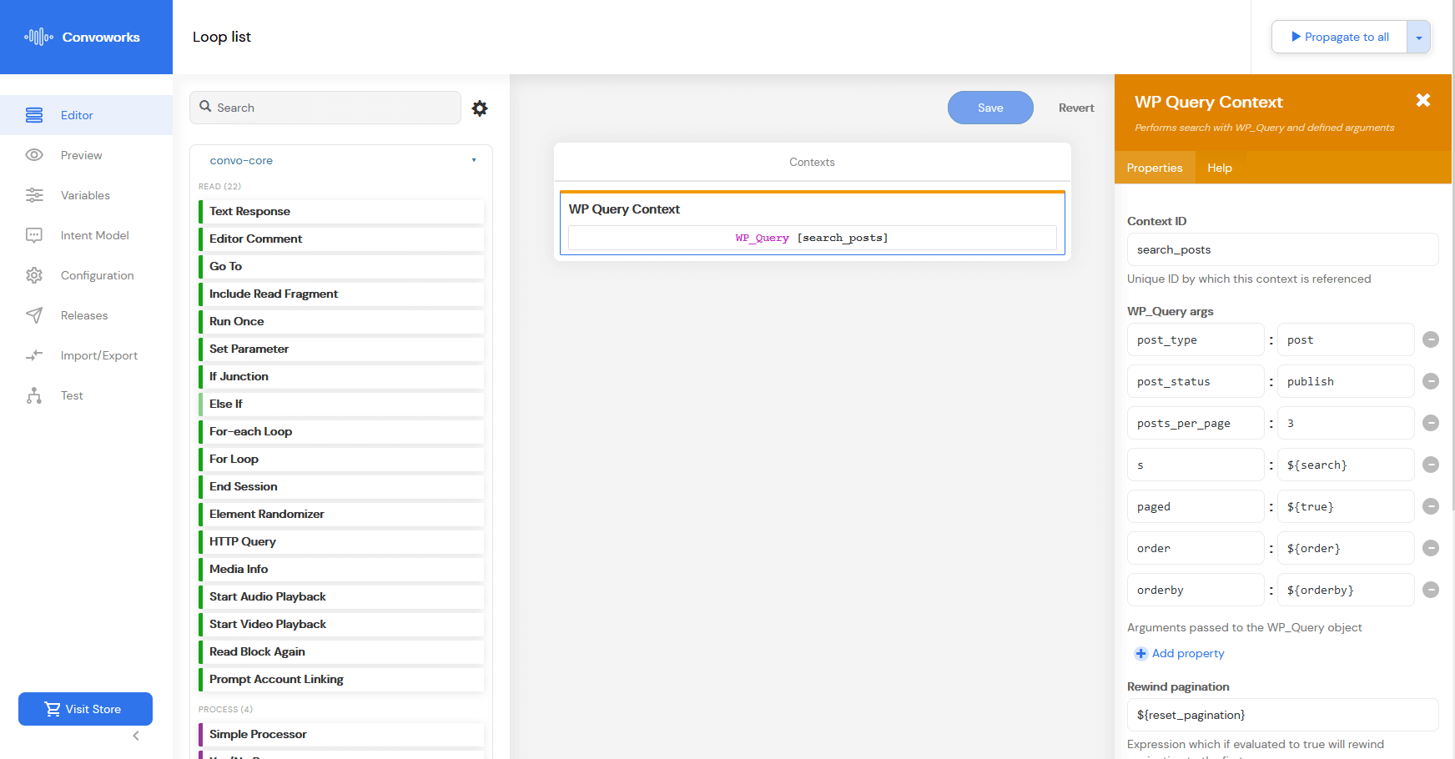The height and width of the screenshot is (759, 1455).
Task: Select Go To component
Action: click(x=341, y=266)
